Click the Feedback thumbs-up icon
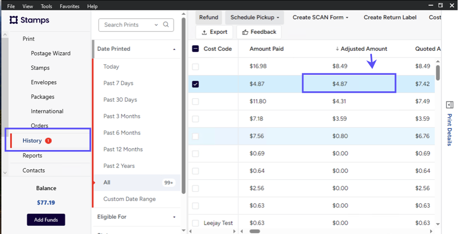This screenshot has width=458, height=234. pos(245,33)
